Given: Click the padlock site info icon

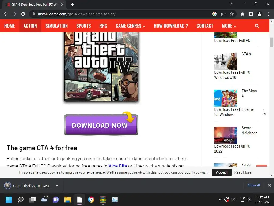Looking at the screenshot, I should 34,14.
